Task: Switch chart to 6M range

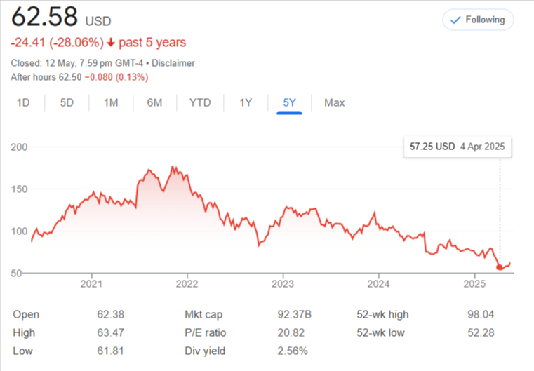Action: [x=154, y=102]
